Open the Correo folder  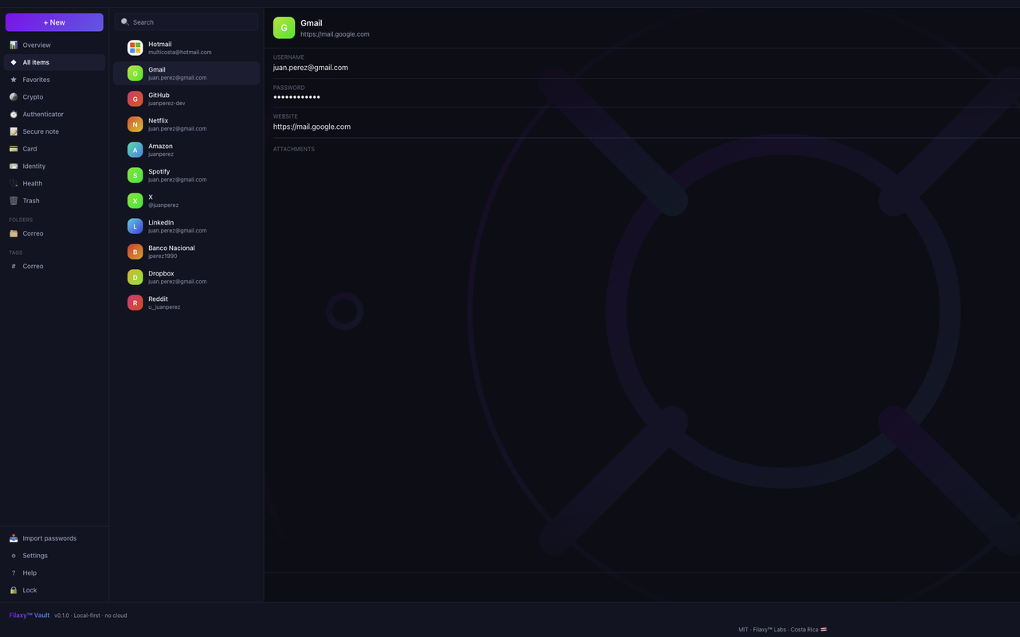pyautogui.click(x=54, y=233)
